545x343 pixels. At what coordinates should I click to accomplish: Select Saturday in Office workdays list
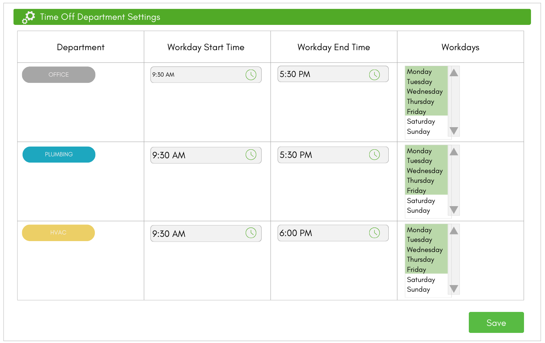click(x=421, y=122)
